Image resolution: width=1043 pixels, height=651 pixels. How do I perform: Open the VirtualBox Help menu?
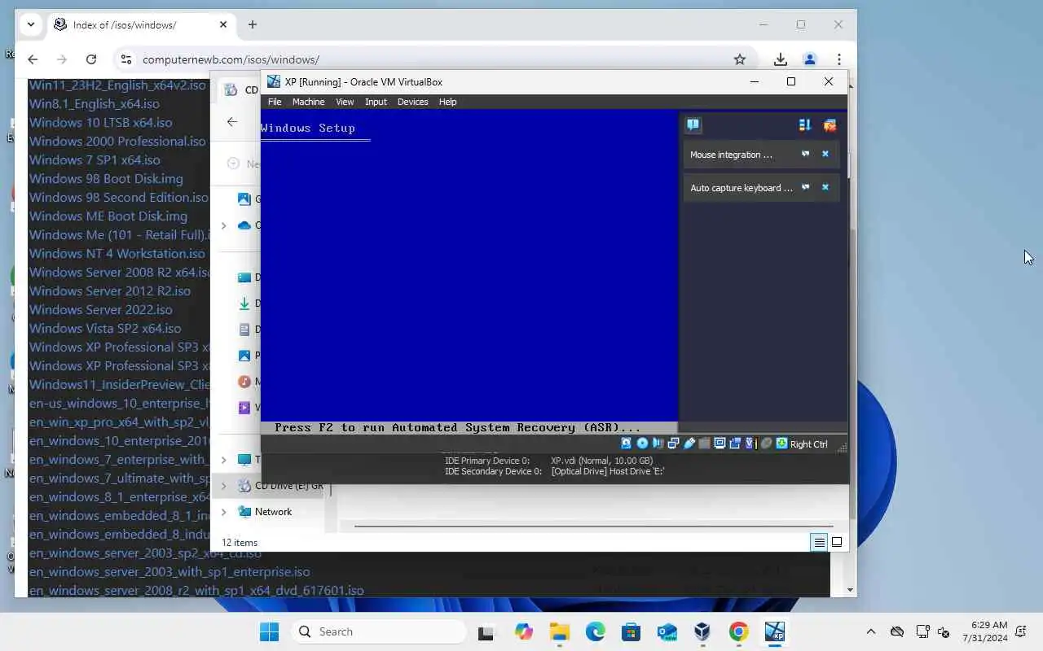447,102
